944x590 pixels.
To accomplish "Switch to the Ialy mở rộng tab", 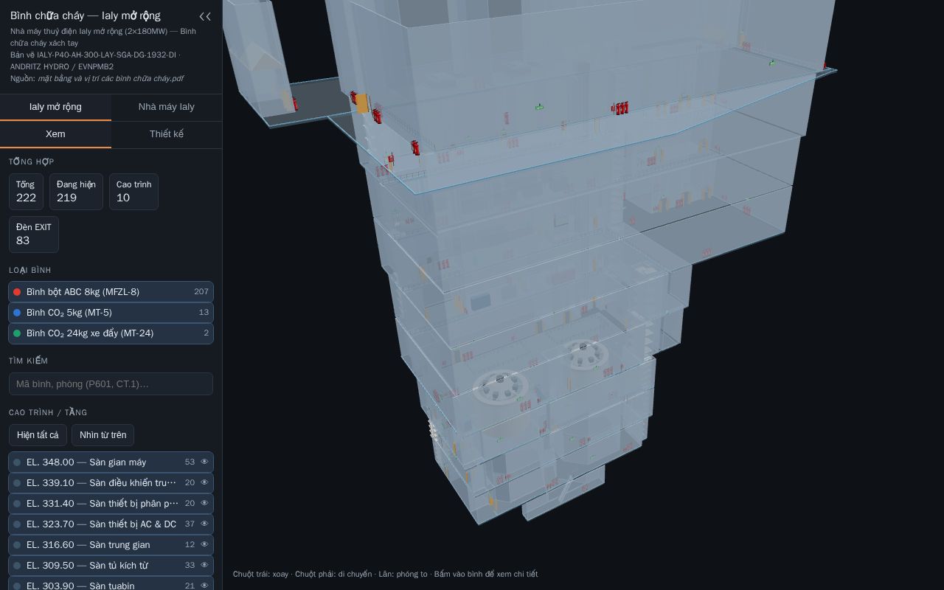I will tap(55, 107).
